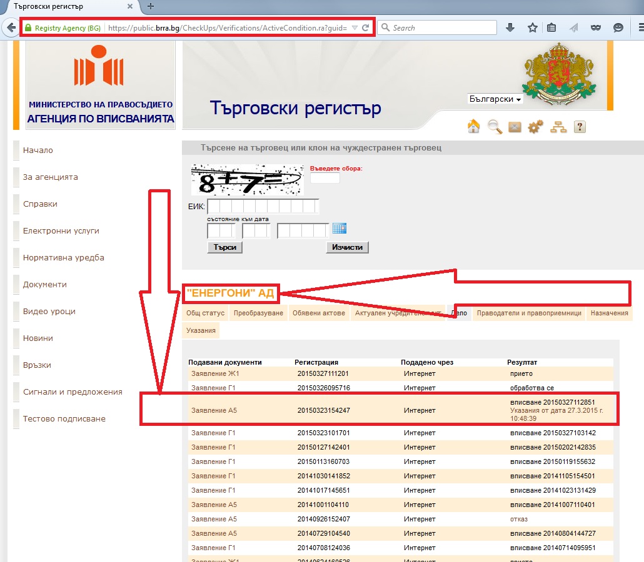Screen dimensions: 644x562
Task: Click the home icon in site toolbar
Action: [474, 127]
